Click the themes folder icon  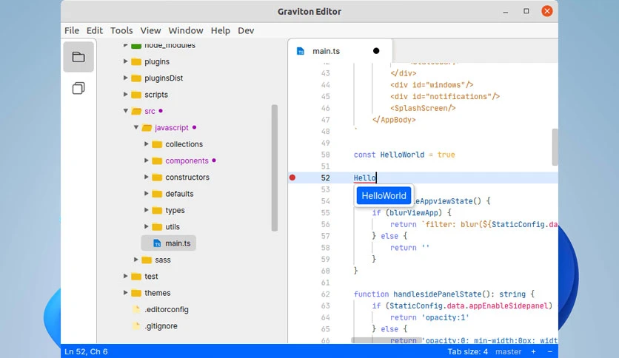tap(136, 294)
